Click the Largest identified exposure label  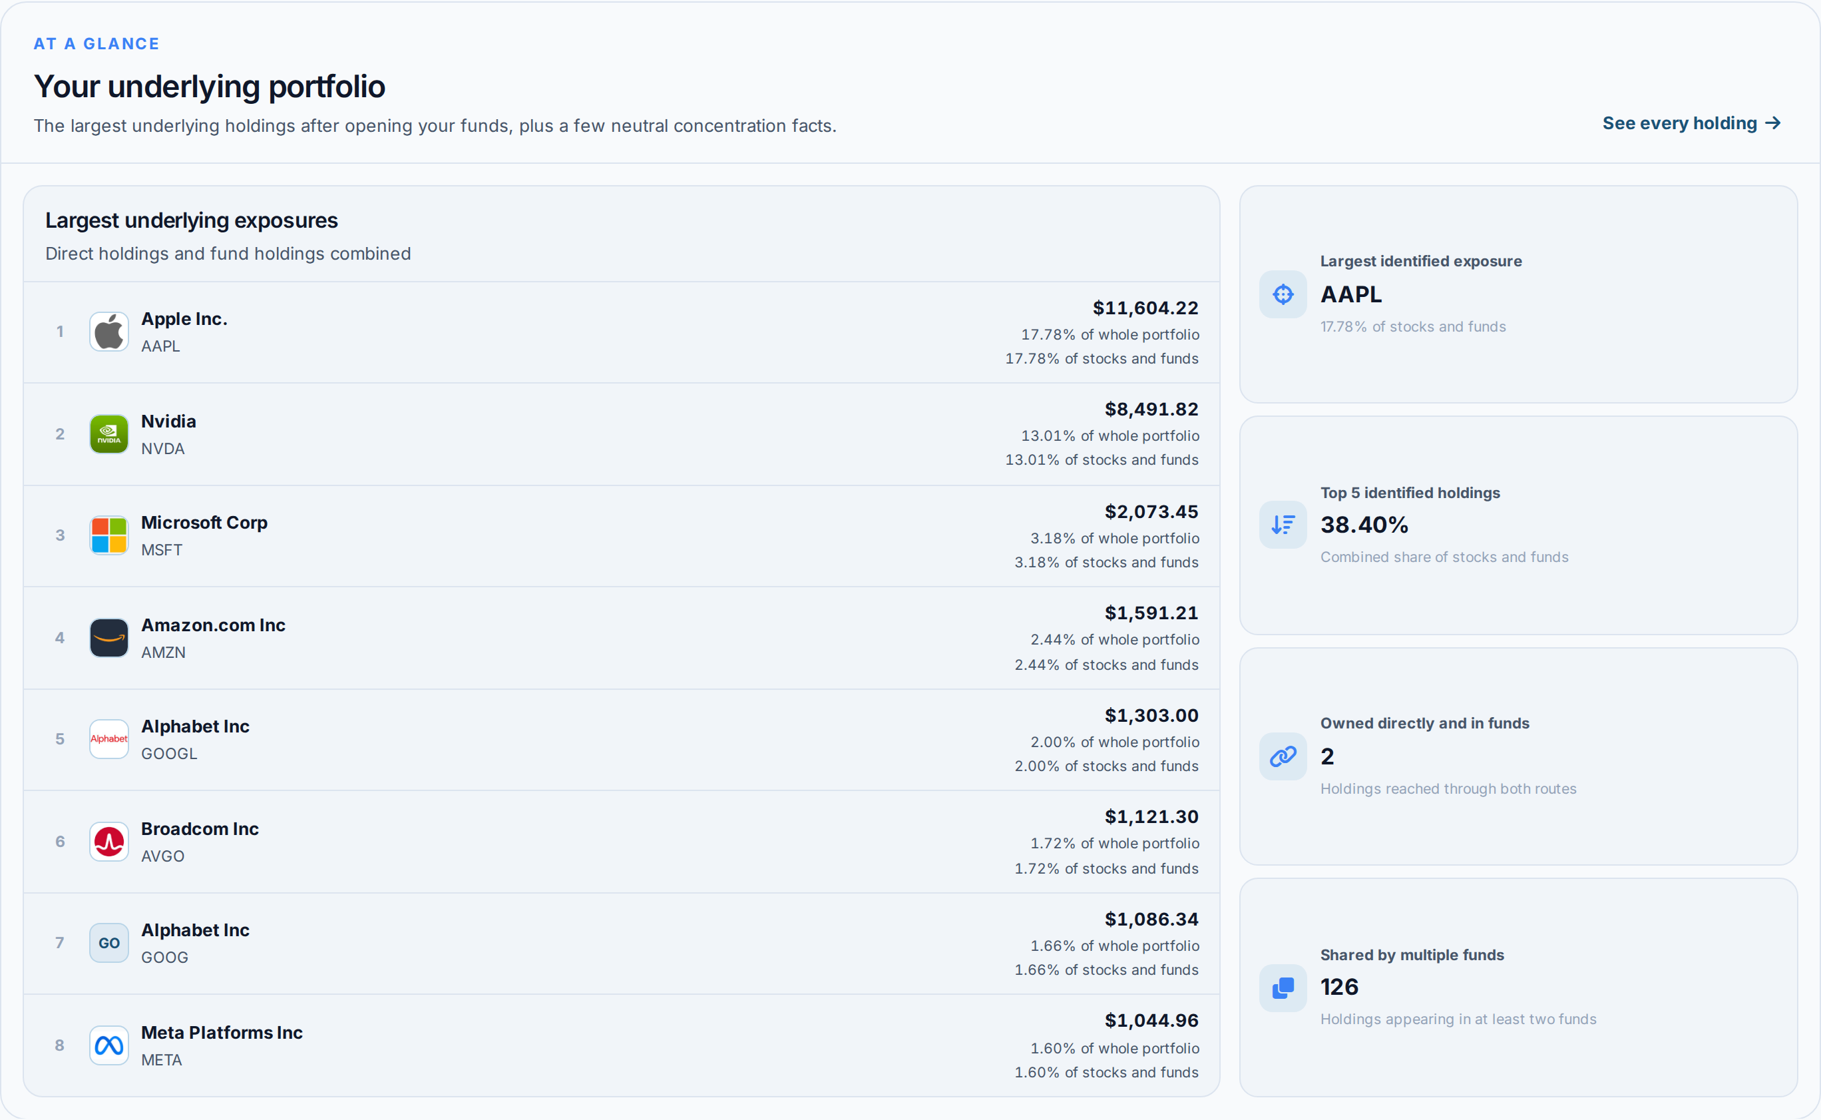coord(1421,262)
